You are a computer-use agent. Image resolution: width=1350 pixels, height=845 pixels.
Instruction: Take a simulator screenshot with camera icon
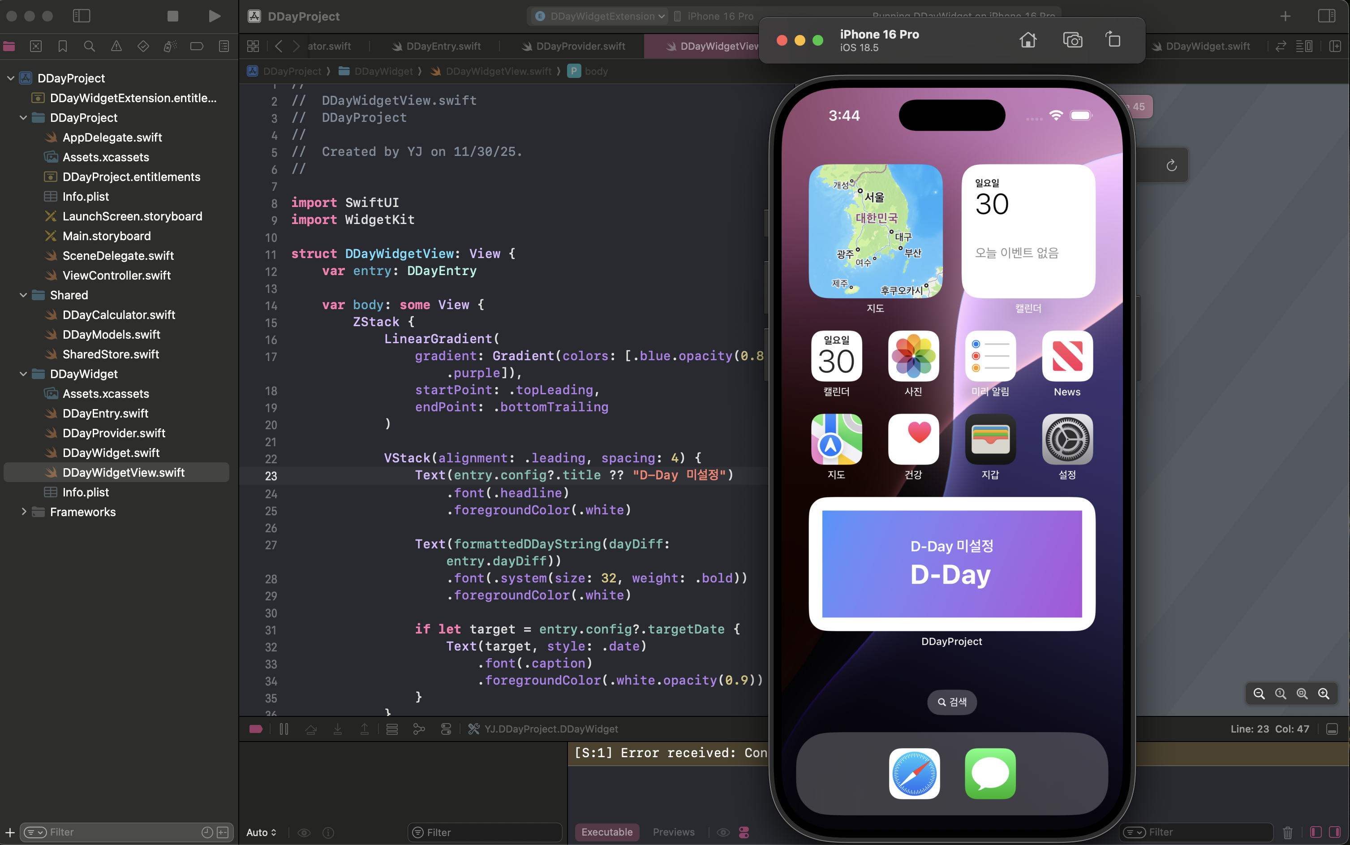coord(1072,40)
